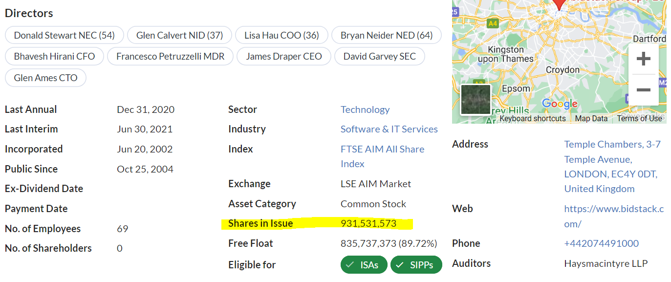The height and width of the screenshot is (282, 671).
Task: Select director Bhavesh Hirani CFO
Action: (54, 56)
